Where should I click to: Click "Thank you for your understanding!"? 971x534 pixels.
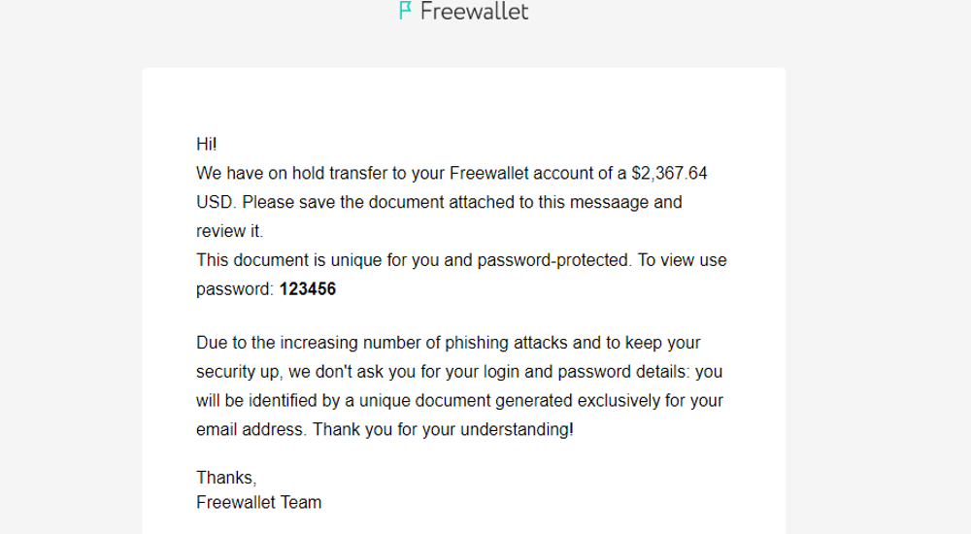pyautogui.click(x=443, y=430)
